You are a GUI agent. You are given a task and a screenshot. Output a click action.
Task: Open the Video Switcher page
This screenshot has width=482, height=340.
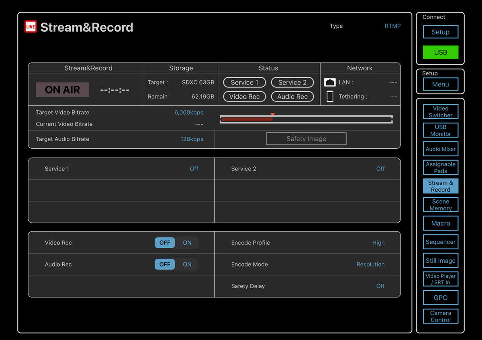coord(440,112)
